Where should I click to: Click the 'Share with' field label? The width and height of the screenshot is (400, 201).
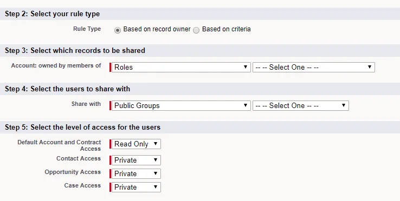click(x=86, y=104)
